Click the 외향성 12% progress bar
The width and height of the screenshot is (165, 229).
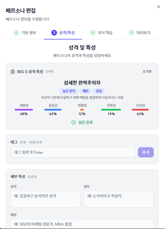pyautogui.click(x=82, y=110)
